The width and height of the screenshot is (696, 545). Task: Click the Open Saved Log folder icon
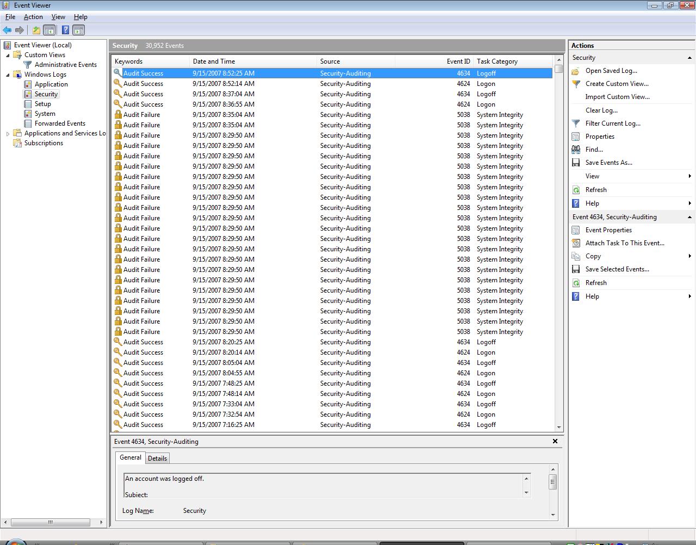pos(576,71)
